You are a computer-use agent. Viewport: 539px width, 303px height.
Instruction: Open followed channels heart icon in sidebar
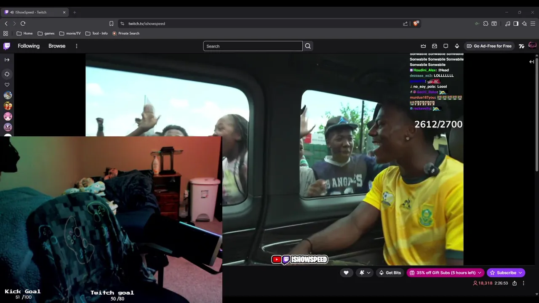[7, 85]
